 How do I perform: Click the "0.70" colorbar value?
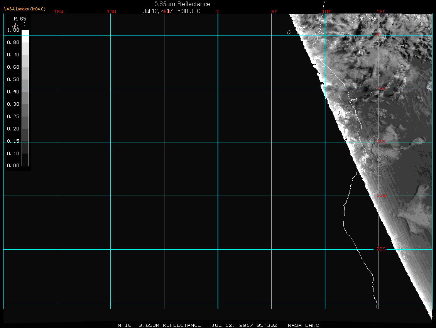point(13,55)
